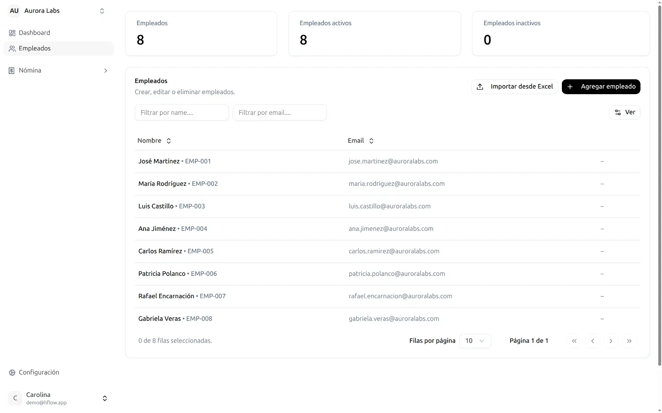Click Rafael Encarnación name cell

point(182,296)
